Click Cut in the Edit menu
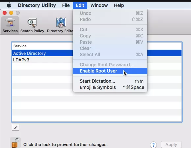 [x=110, y=30]
